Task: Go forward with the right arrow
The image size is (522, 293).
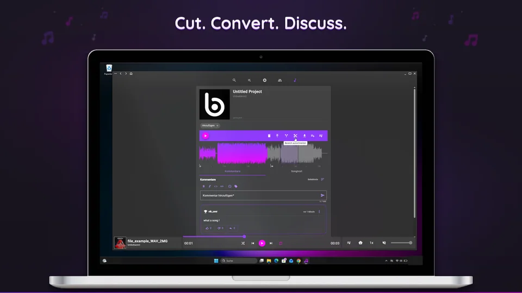Action: (126, 74)
